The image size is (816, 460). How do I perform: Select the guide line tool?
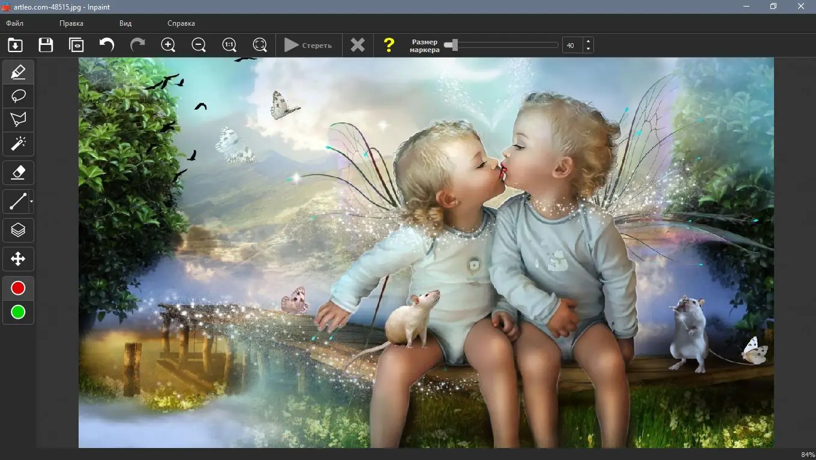(x=17, y=201)
